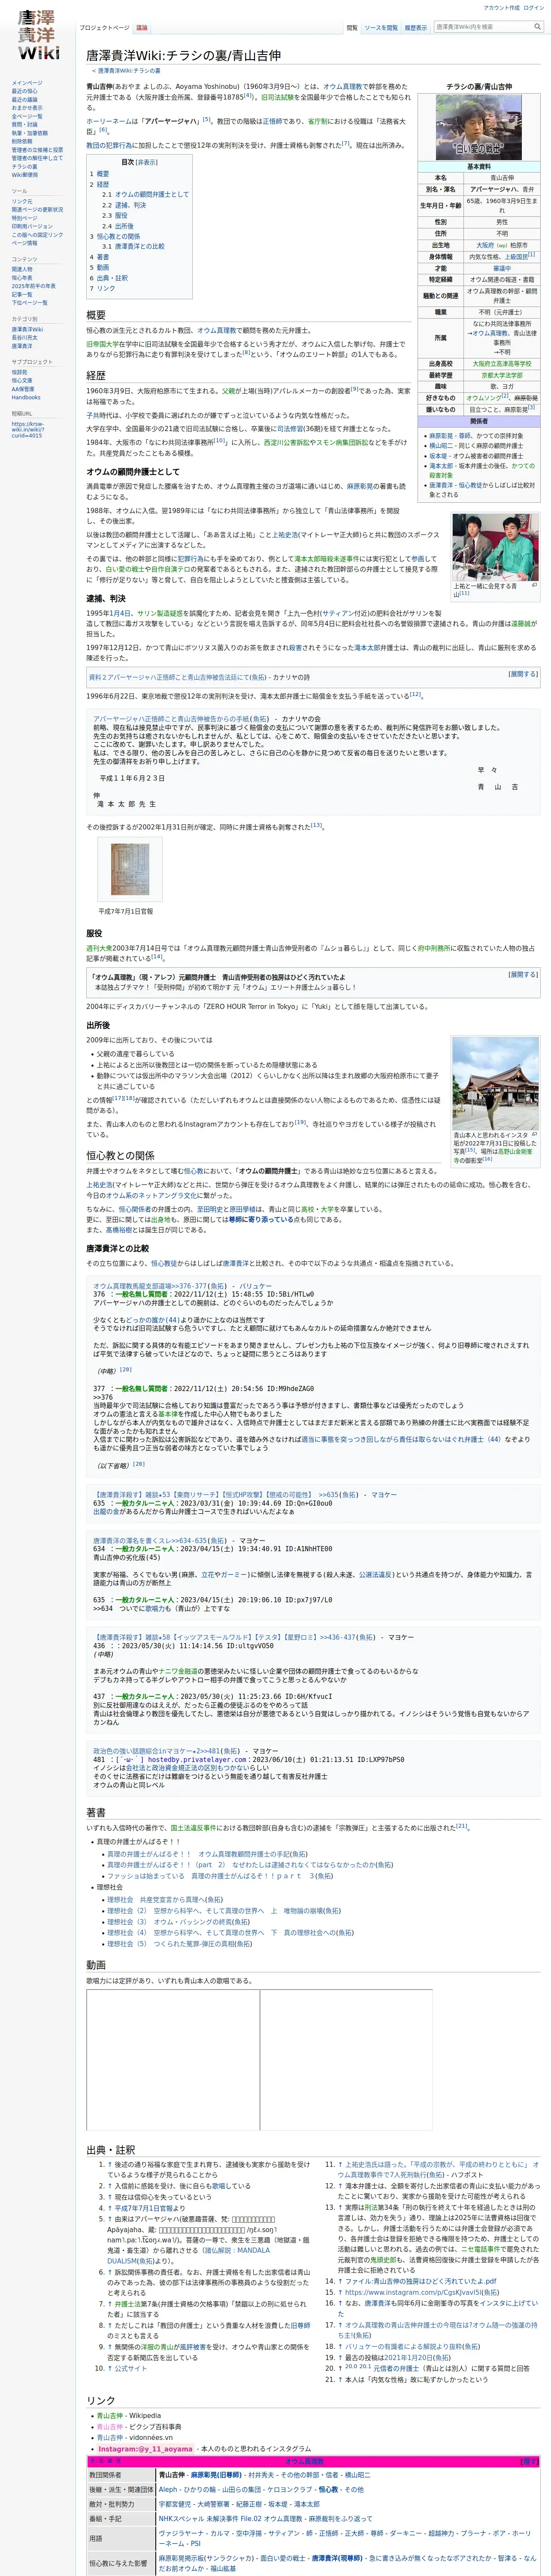551x2576 pixels.
Task: Open the infobox portrait image of 青山吉伸
Action: pyautogui.click(x=478, y=127)
